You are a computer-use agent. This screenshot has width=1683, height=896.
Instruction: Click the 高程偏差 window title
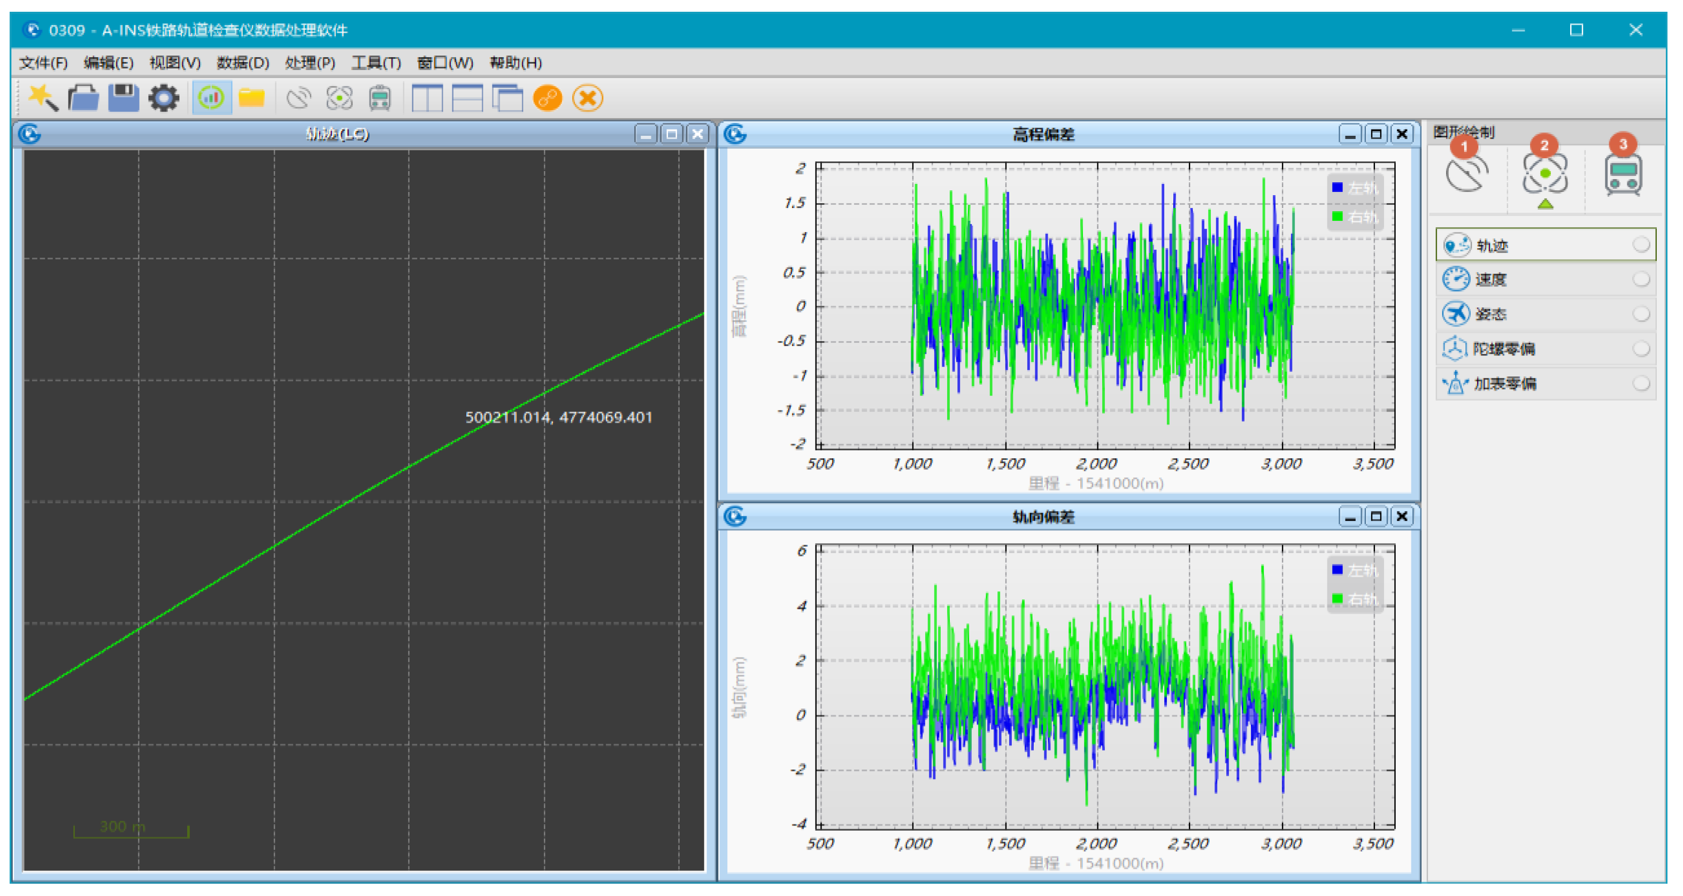point(1043,134)
